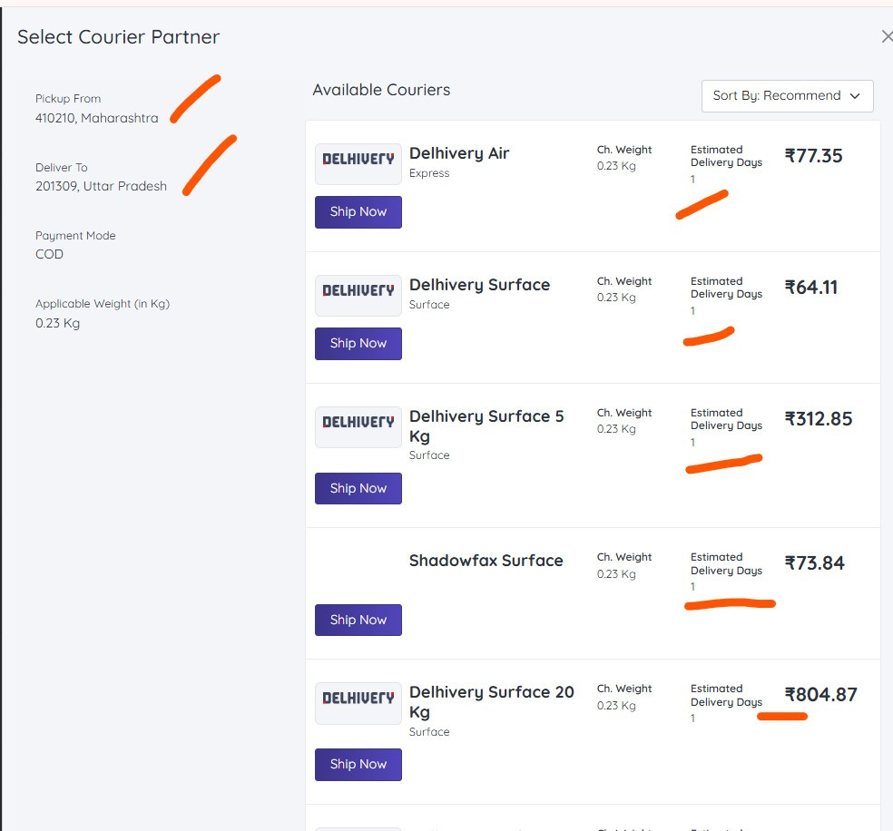Screen dimensions: 893x831
Task: Close the Select Courier Partner dialog
Action: pos(887,37)
